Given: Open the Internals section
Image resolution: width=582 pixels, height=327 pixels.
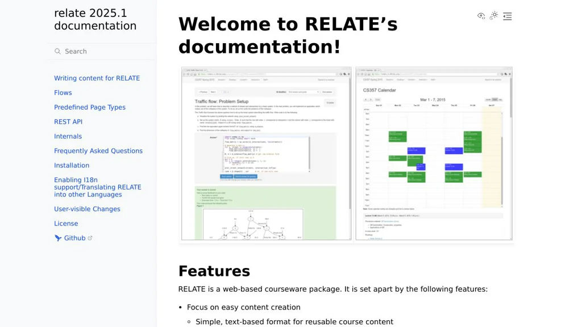Looking at the screenshot, I should coord(68,136).
